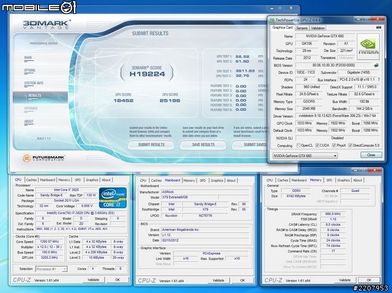Click the CPU TEST 1 value 3511.93
The height and width of the screenshot is (293, 392).
point(245,71)
